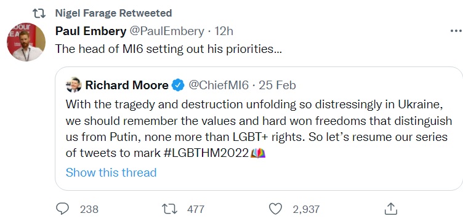Screen dimensions: 463x224
Task: Click the reply speech bubble icon
Action: (x=62, y=209)
